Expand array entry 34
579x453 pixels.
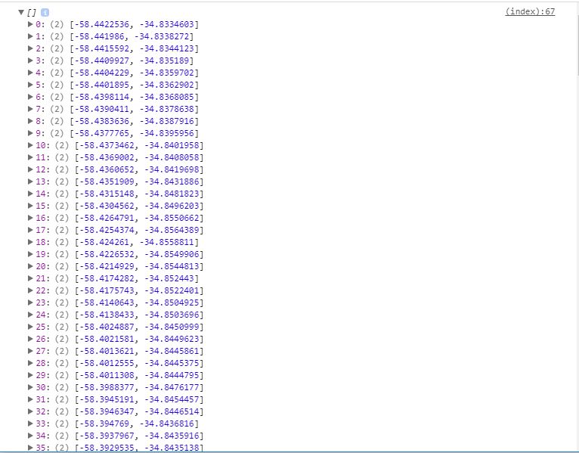coord(30,436)
